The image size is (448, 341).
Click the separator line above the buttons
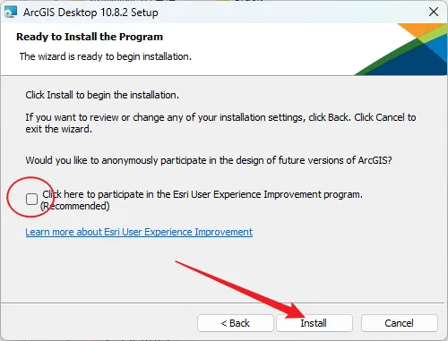pos(224,303)
